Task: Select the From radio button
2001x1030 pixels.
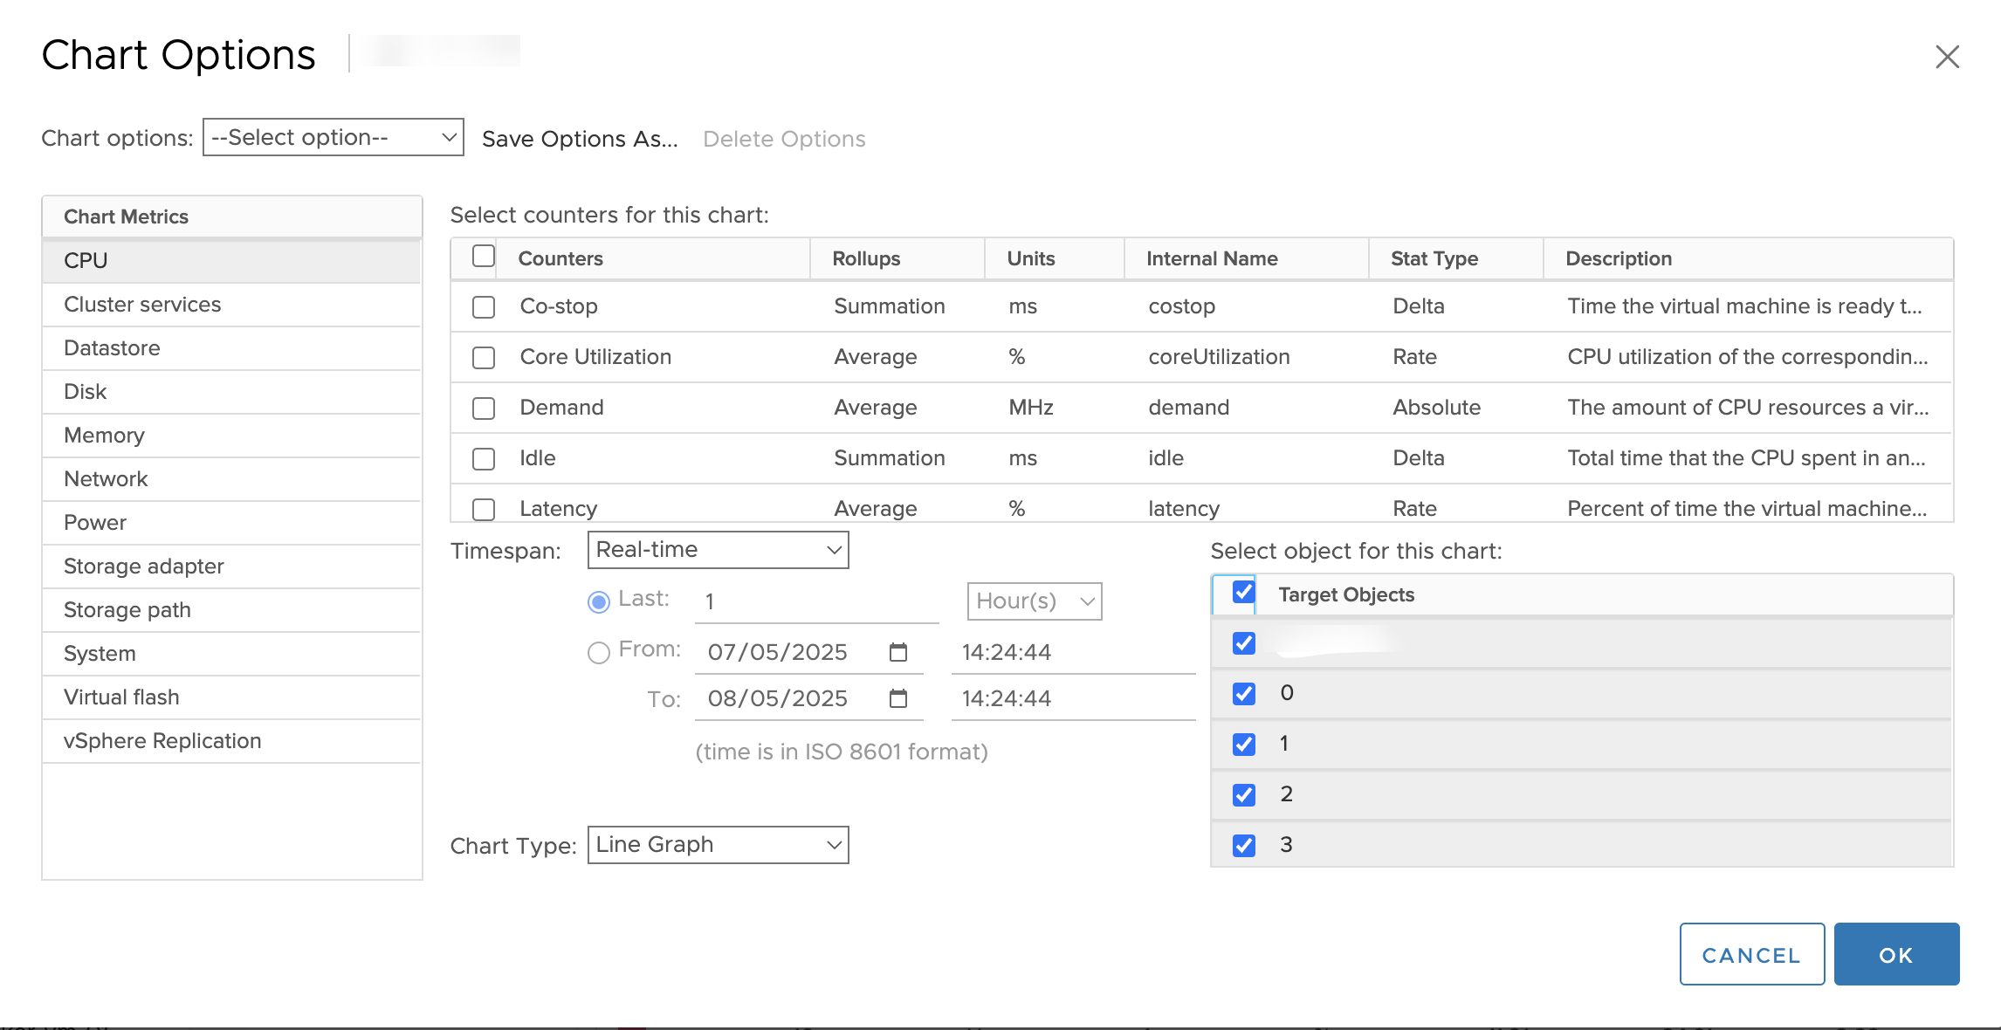Action: [x=599, y=652]
